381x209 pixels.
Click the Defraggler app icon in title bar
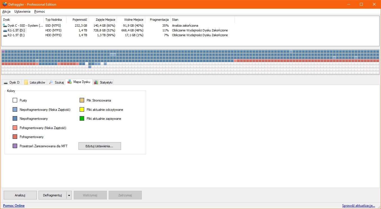tap(5, 4)
